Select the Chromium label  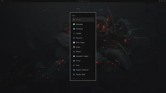[x=79, y=29]
